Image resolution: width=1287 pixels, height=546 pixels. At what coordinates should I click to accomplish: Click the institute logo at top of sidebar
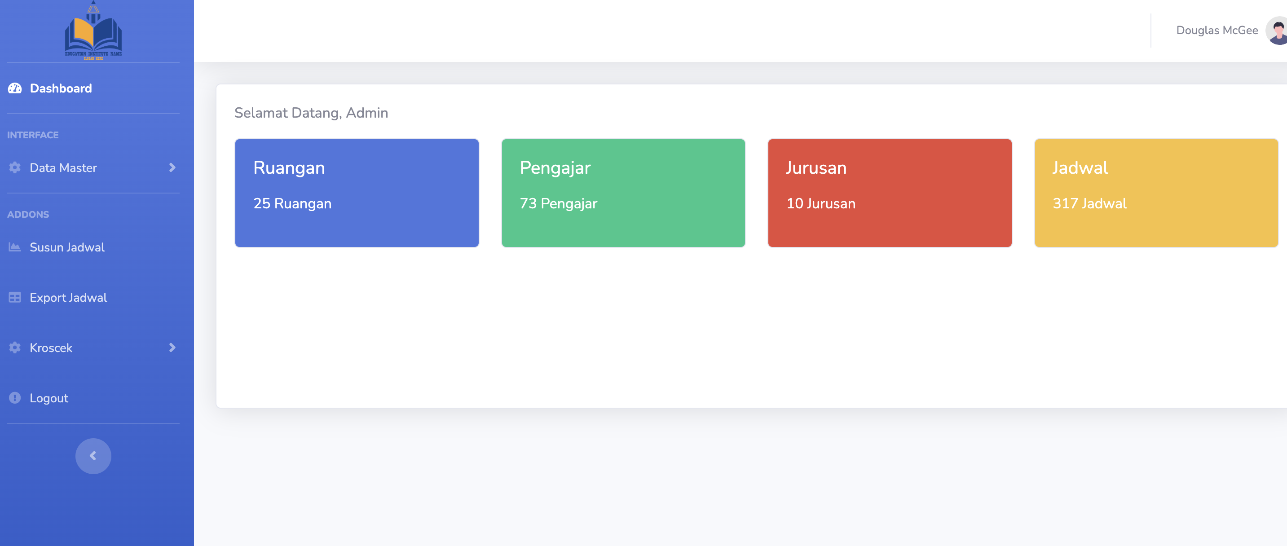(x=93, y=31)
